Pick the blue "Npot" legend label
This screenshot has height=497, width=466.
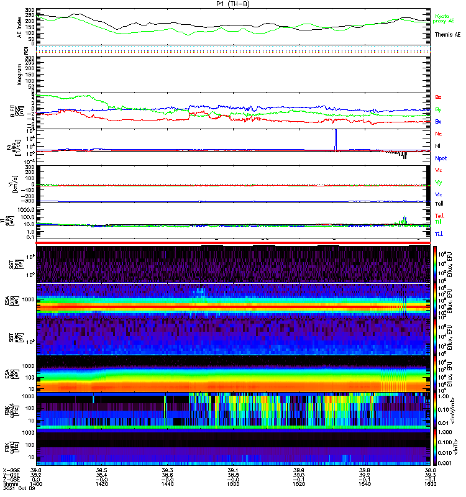[441, 158]
